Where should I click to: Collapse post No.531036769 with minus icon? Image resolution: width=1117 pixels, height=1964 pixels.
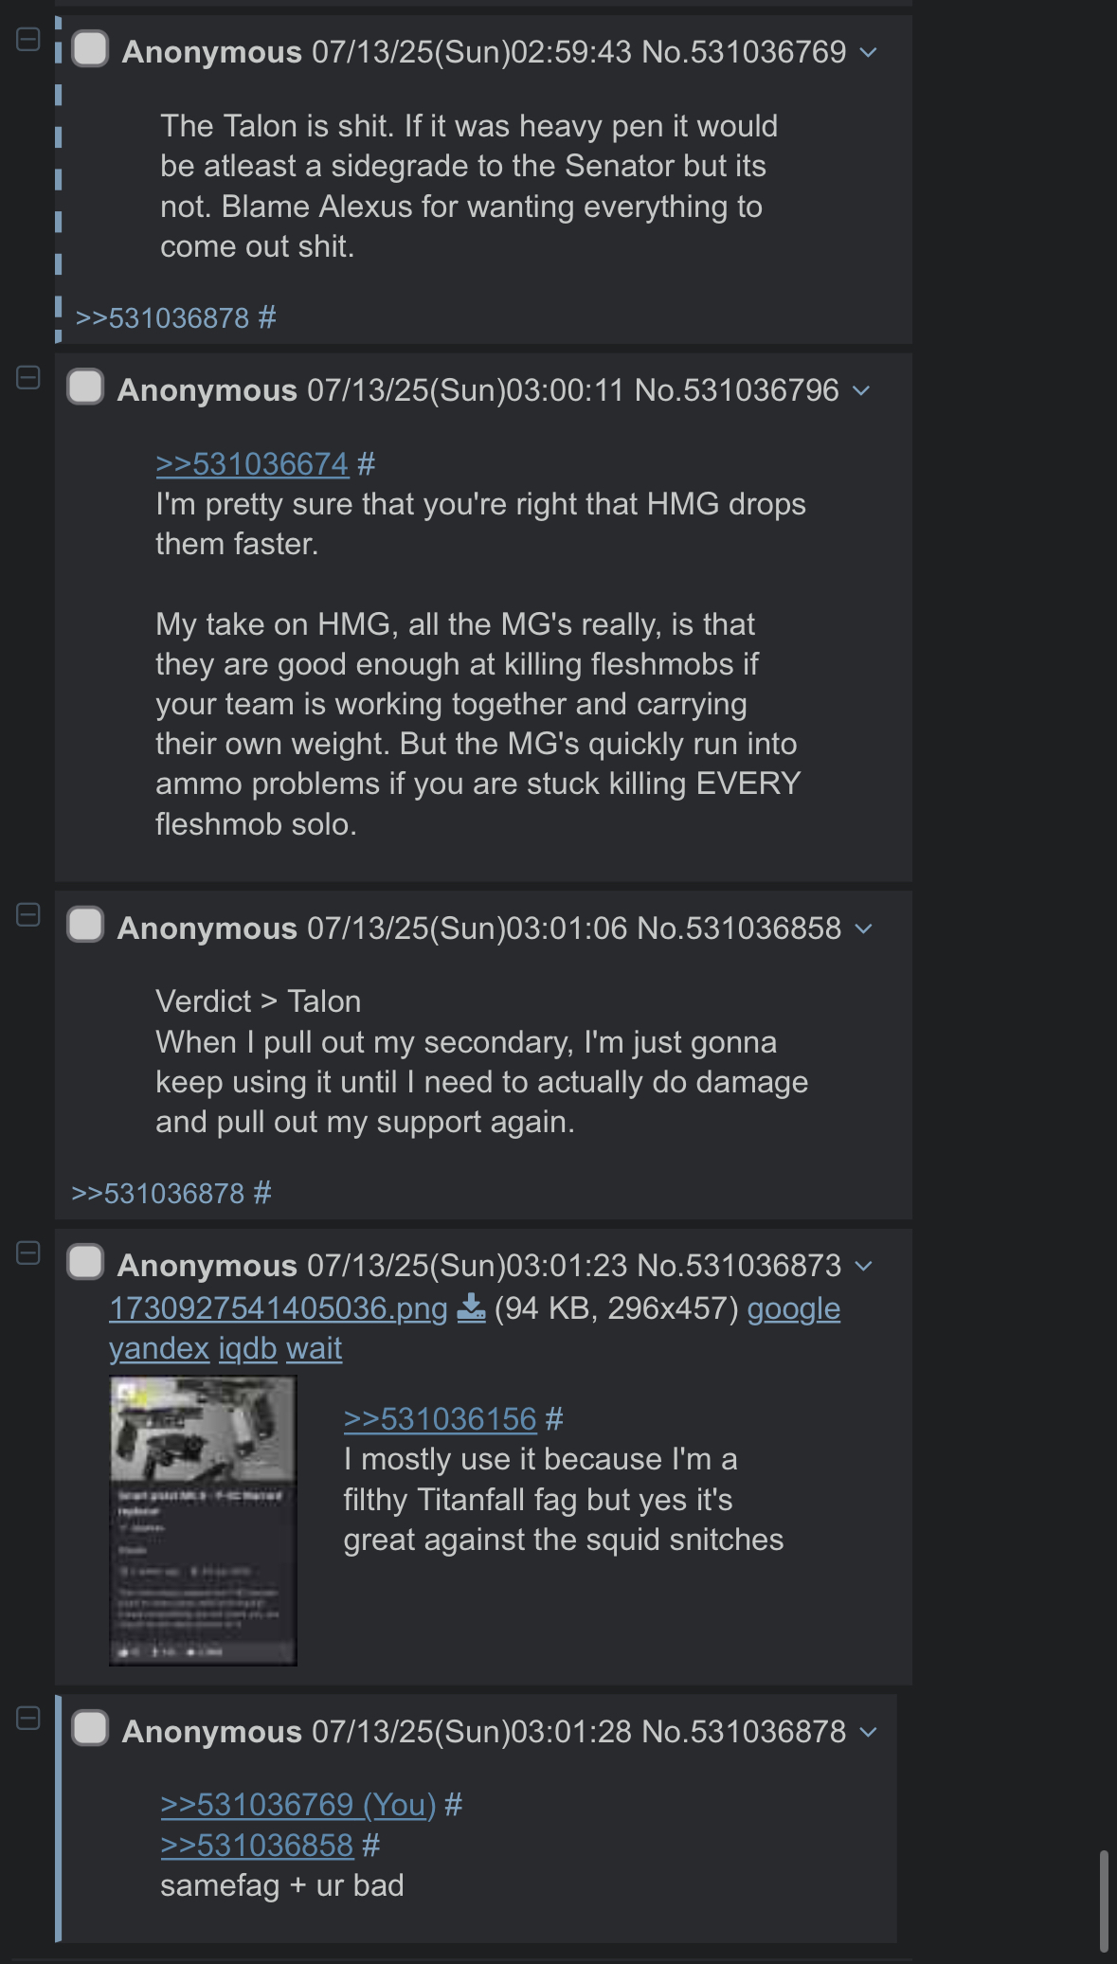[x=28, y=39]
